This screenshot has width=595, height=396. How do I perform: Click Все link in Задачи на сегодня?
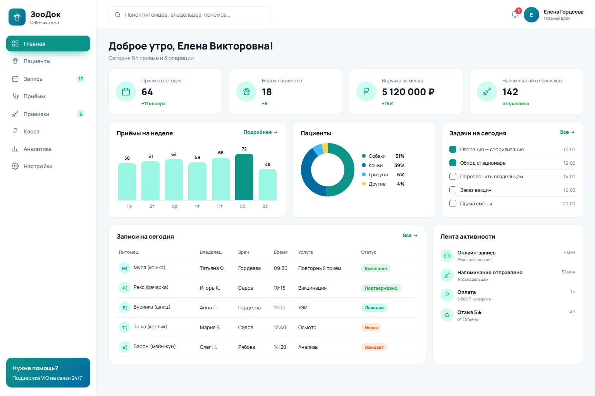[567, 132]
